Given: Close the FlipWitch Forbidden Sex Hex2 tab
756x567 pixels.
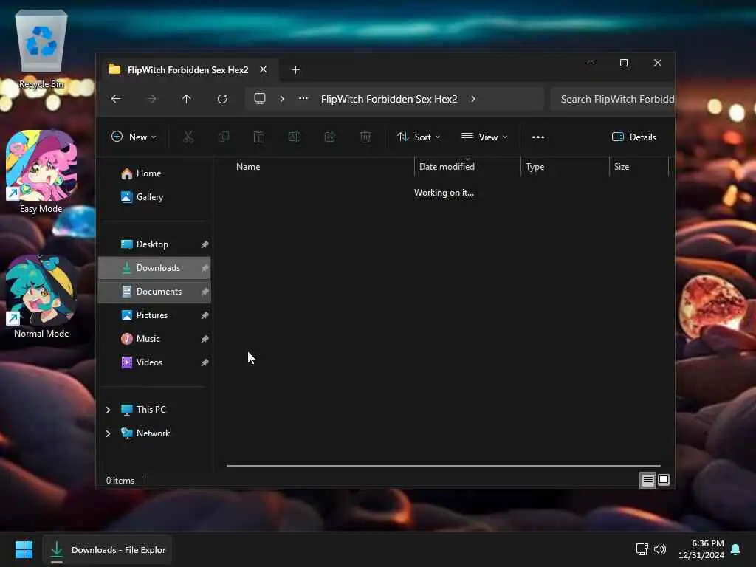Looking at the screenshot, I should click(264, 69).
